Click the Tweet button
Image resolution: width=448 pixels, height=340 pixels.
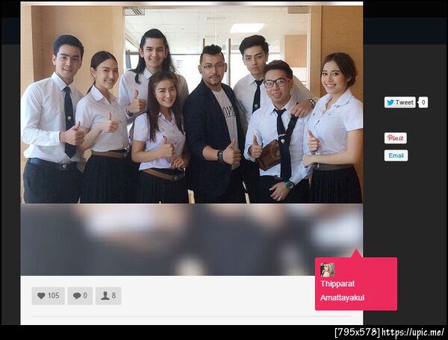click(399, 102)
